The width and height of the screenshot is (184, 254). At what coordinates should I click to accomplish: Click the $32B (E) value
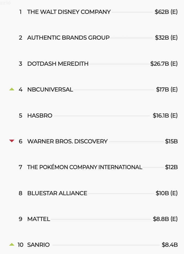166,38
